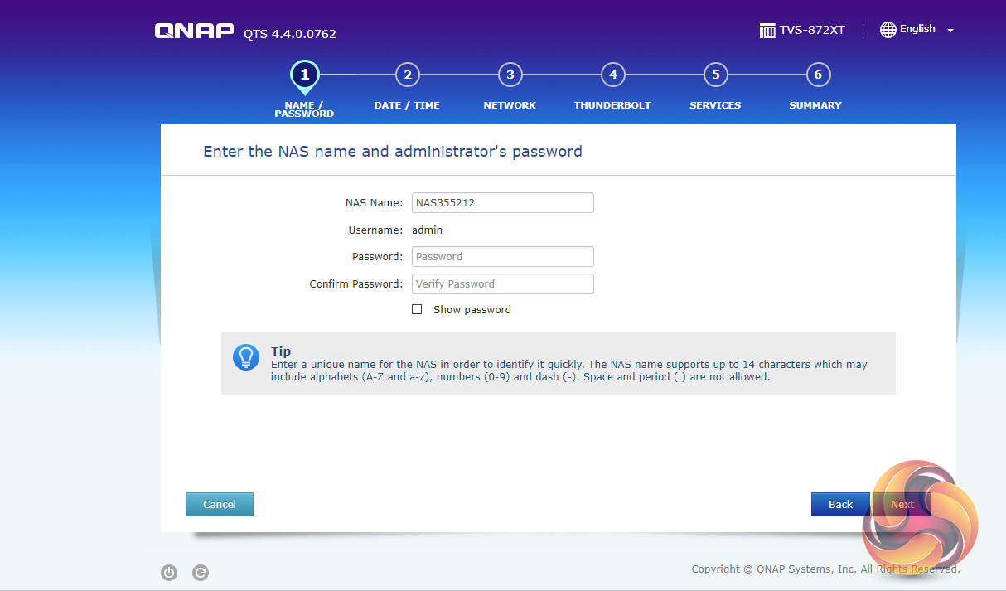Go to step 6 Summary
The height and width of the screenshot is (591, 1006).
click(818, 75)
